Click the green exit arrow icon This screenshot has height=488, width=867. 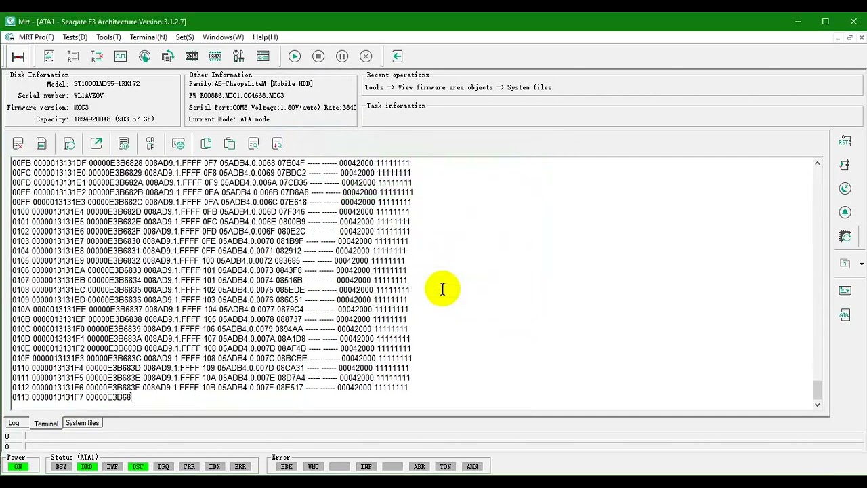pyautogui.click(x=398, y=56)
